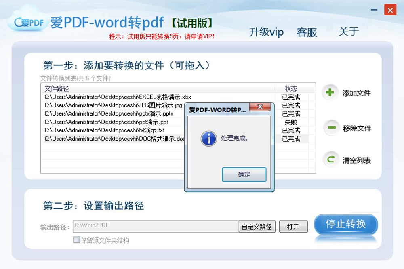Image resolution: width=404 pixels, height=269 pixels.
Task: Click the 状态 column header
Action: coord(291,88)
